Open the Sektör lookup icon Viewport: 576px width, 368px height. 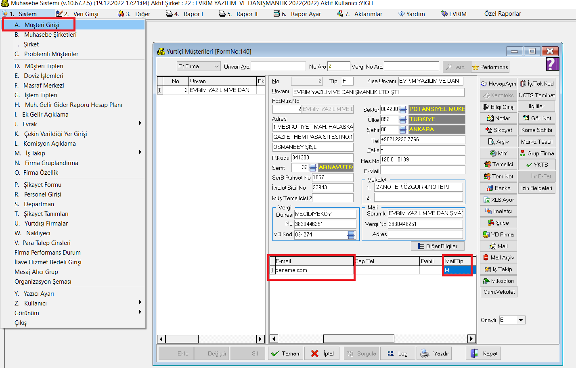coord(403,109)
